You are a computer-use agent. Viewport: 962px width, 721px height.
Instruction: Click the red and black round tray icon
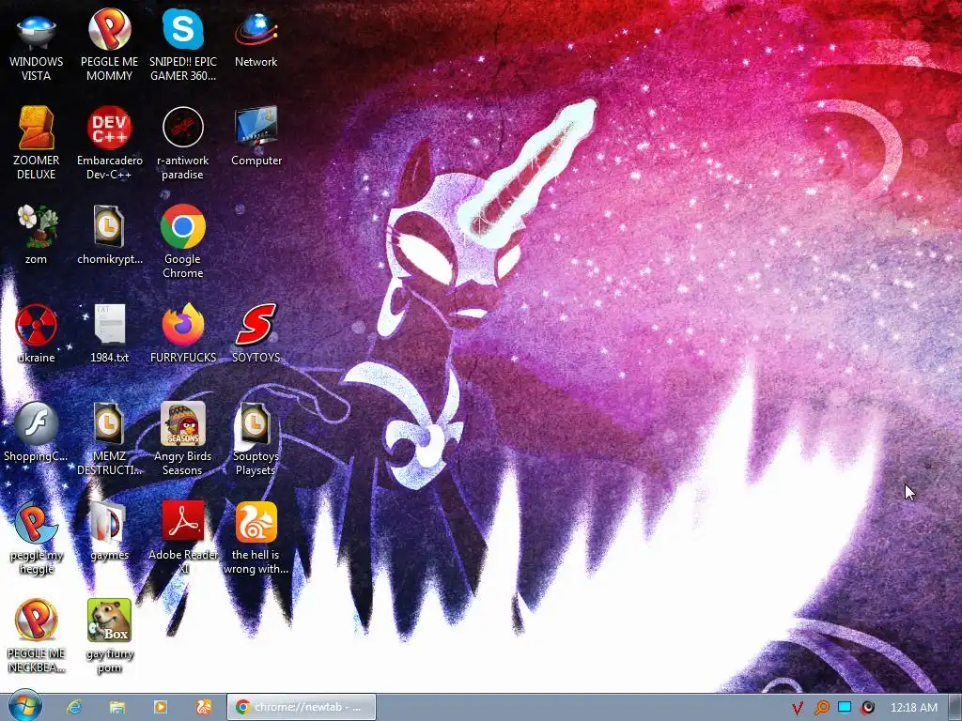point(868,708)
